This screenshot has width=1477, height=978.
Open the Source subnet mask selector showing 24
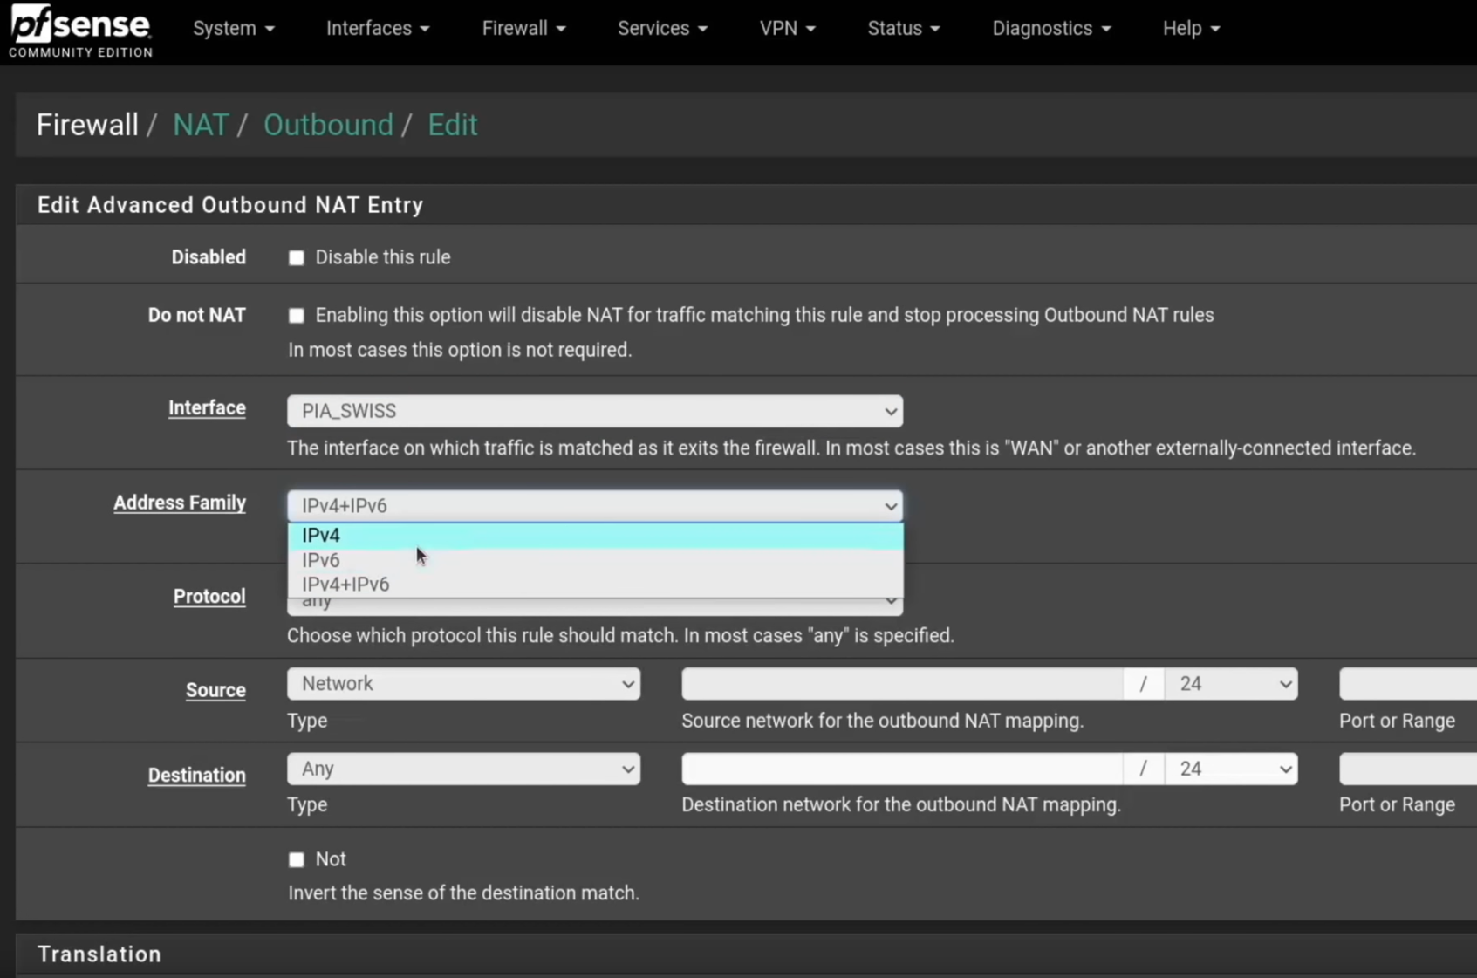tap(1231, 684)
